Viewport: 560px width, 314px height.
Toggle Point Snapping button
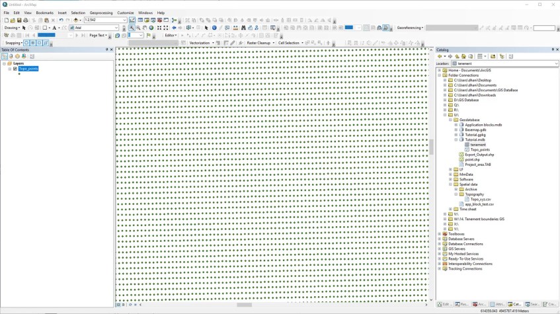click(x=26, y=43)
